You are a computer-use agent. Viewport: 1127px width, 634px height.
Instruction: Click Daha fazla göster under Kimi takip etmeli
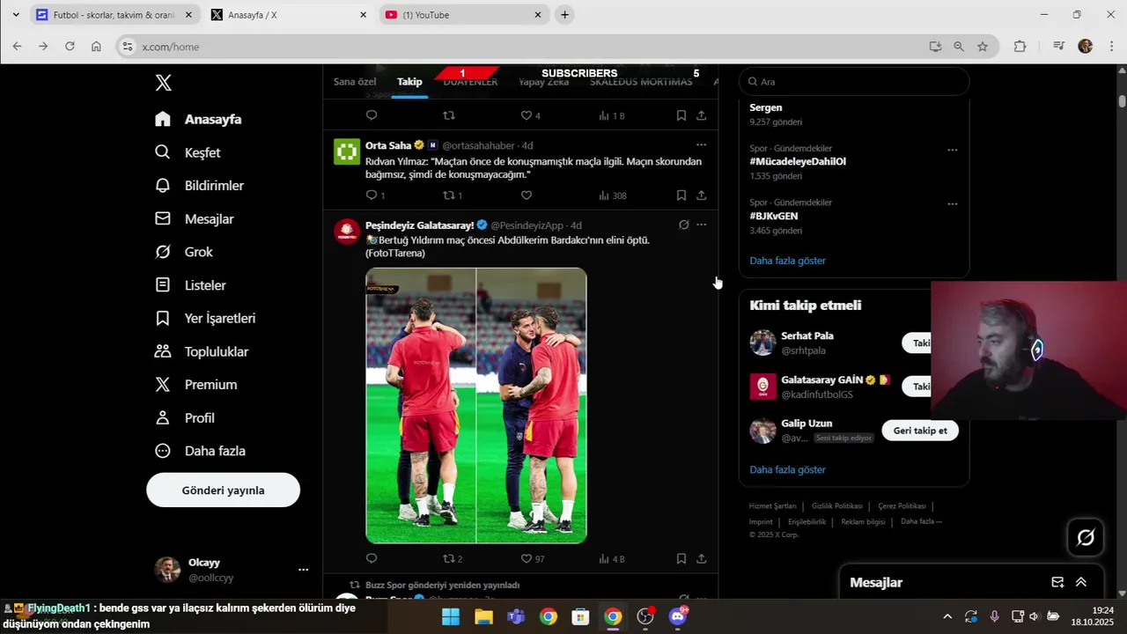787,469
